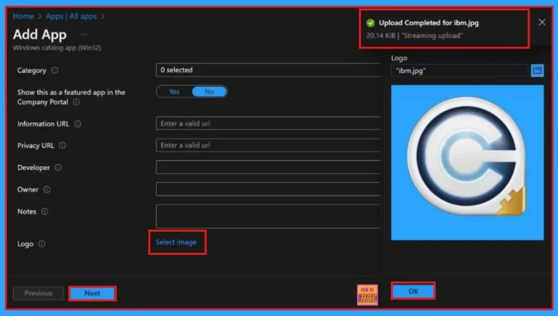Click the Previous button

click(39, 293)
